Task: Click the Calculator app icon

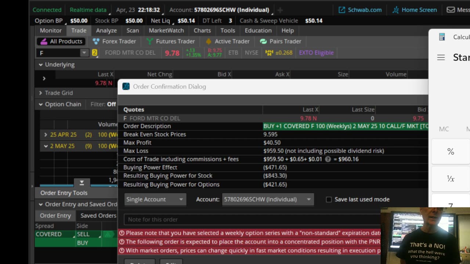Action: [x=442, y=37]
